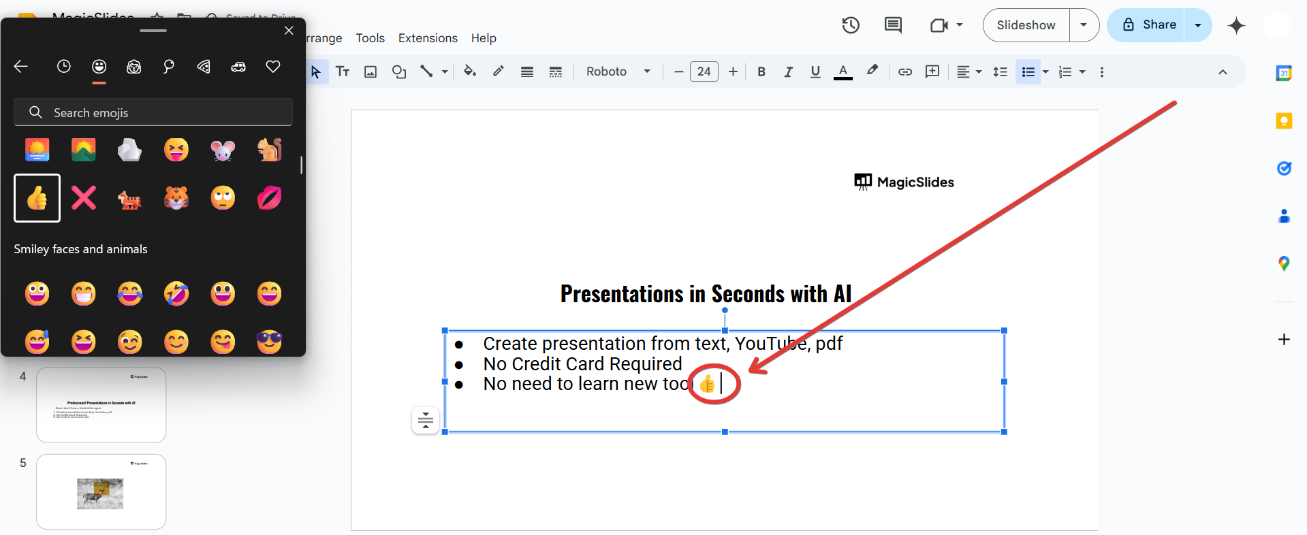This screenshot has height=535, width=1307.
Task: Open Google Keep in side panel
Action: pos(1283,121)
